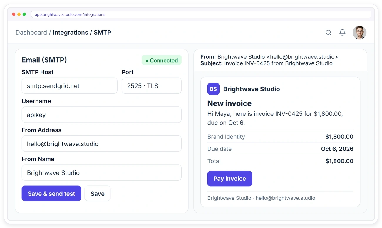Open the user profile avatar

(x=359, y=32)
